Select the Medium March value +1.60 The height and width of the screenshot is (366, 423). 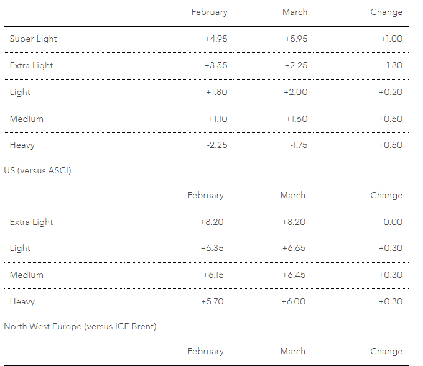296,119
